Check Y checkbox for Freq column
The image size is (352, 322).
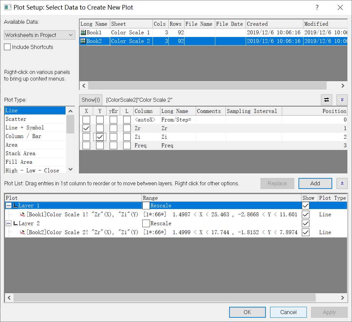pyautogui.click(x=100, y=146)
